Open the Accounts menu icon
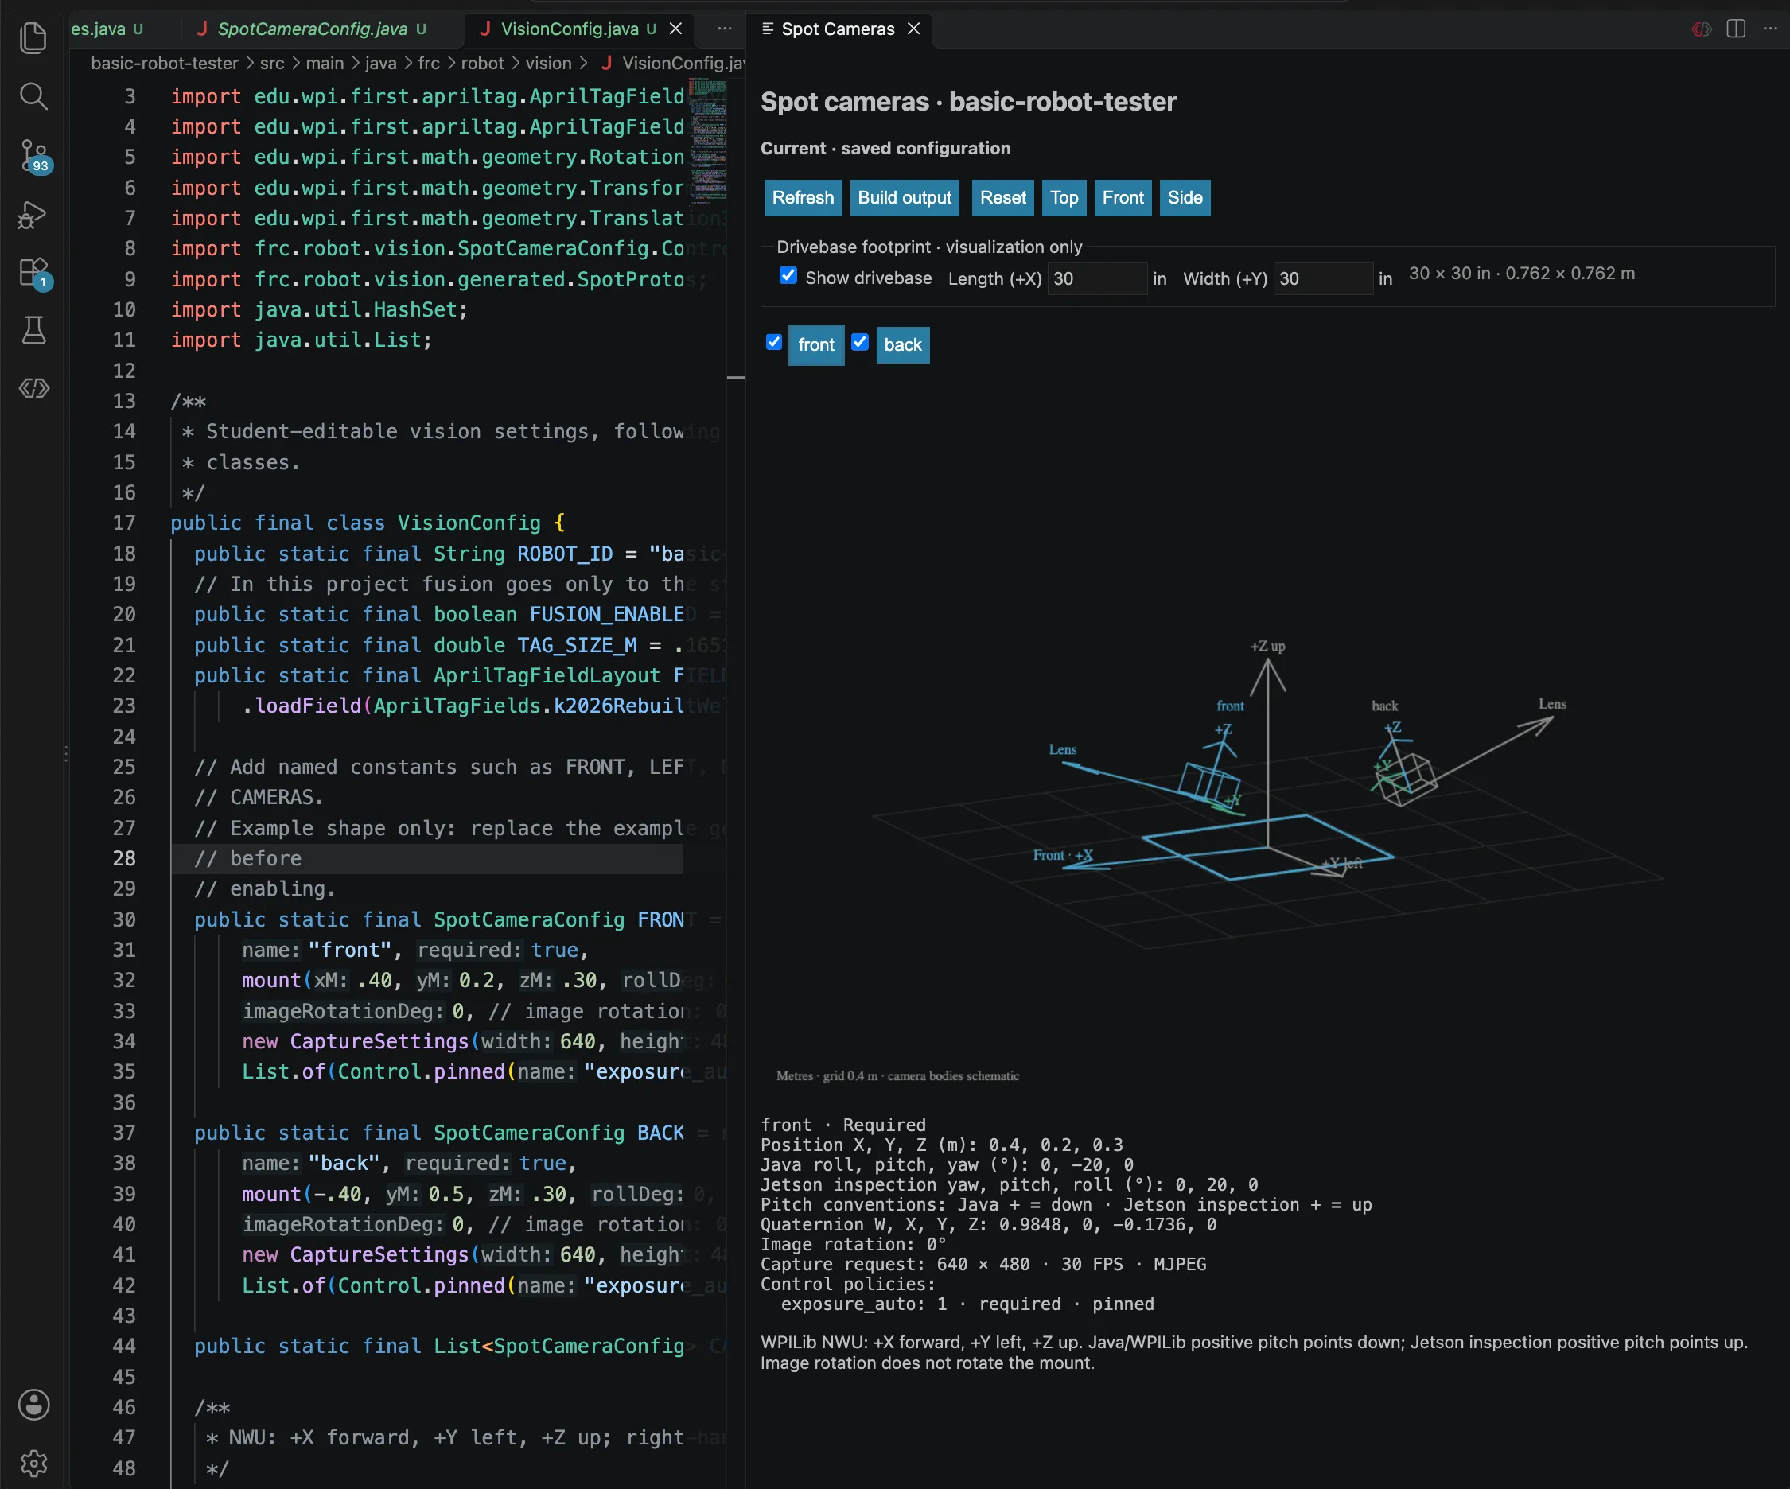The height and width of the screenshot is (1489, 1790). (33, 1405)
